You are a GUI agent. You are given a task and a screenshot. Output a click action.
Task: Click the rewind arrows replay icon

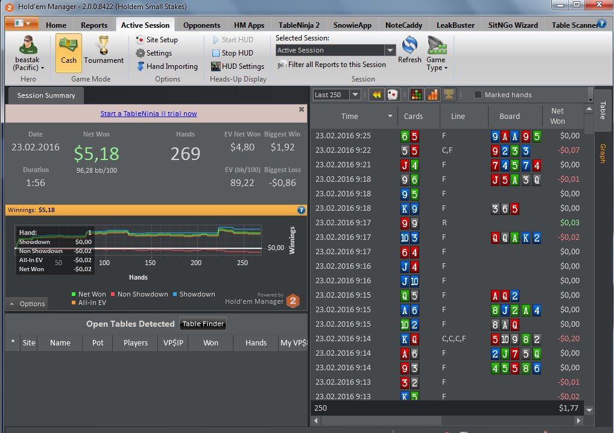[x=376, y=95]
